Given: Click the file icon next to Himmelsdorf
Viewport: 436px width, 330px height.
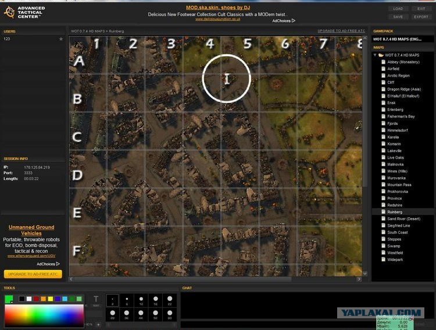Looking at the screenshot, I should click(384, 130).
